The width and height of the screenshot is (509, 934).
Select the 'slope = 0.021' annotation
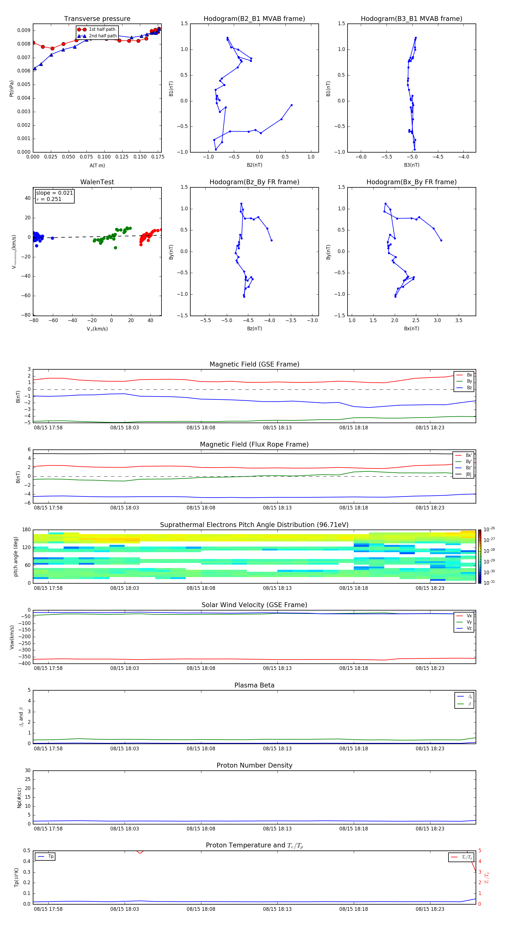[x=54, y=193]
